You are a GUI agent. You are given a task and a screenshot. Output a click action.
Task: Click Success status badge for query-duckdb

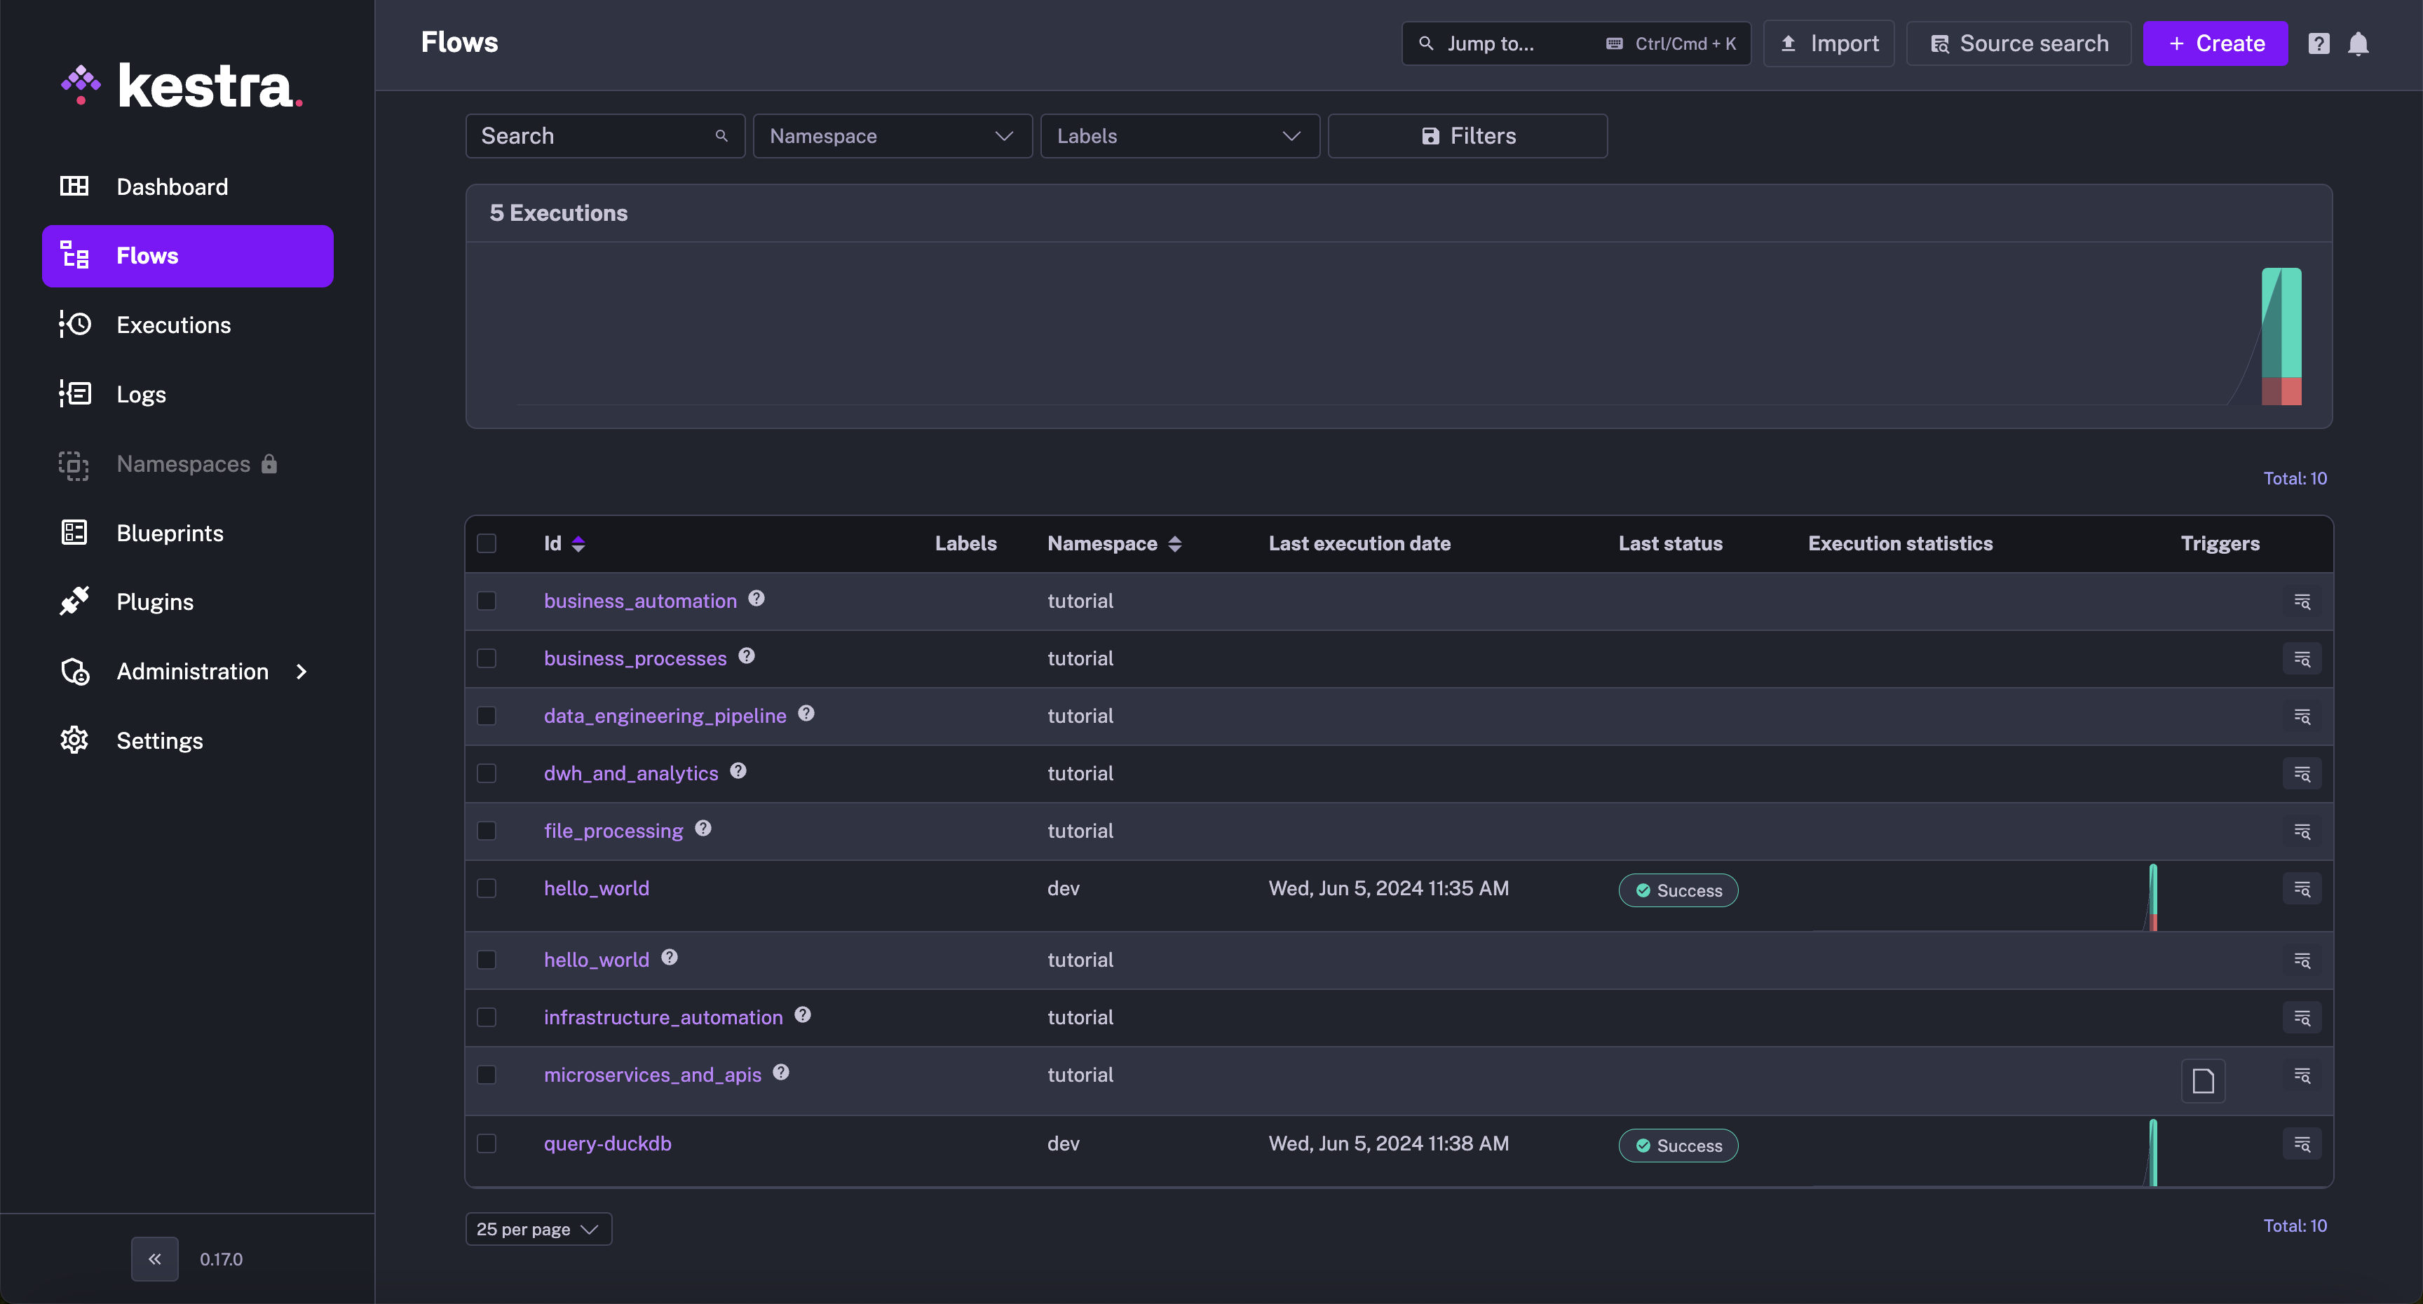click(x=1678, y=1146)
